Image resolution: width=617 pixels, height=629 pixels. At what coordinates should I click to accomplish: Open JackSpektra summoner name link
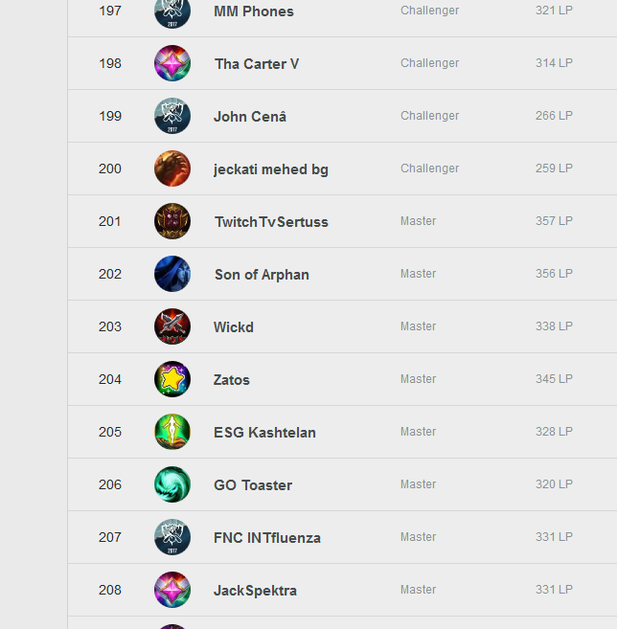(x=255, y=591)
